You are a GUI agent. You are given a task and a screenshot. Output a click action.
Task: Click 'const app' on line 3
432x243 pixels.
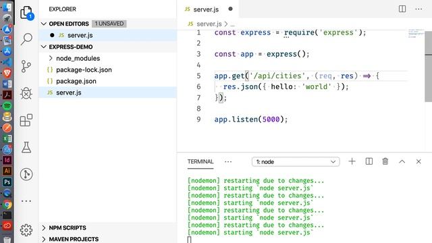234,54
